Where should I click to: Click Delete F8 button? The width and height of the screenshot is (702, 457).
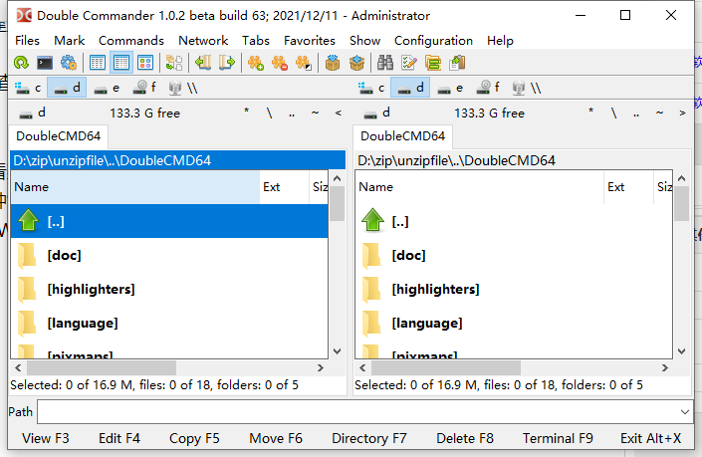pyautogui.click(x=465, y=438)
